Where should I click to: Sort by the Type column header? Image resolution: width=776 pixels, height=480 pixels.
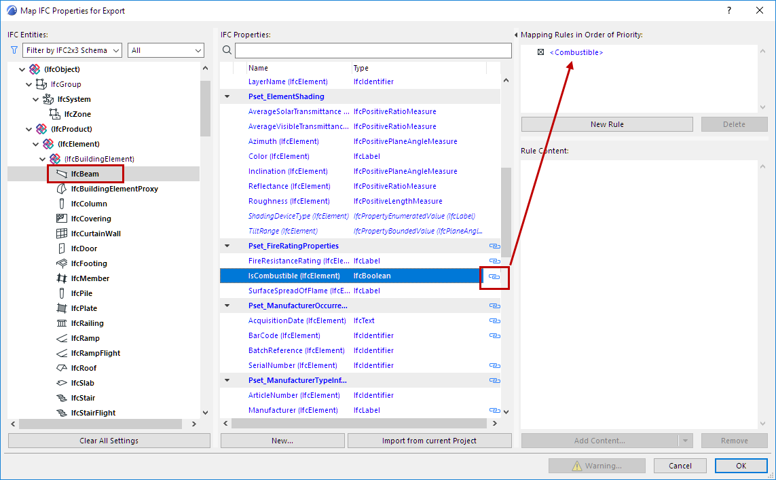coord(419,68)
